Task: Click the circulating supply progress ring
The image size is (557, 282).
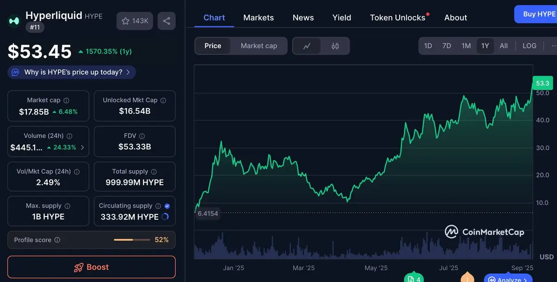Action: 165,217
